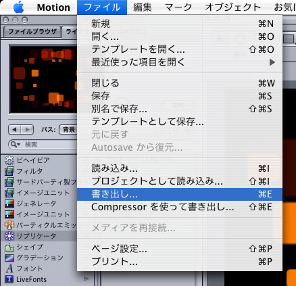296x286 pixels.
Task: Close the open ファイル menu
Action: pos(102,7)
